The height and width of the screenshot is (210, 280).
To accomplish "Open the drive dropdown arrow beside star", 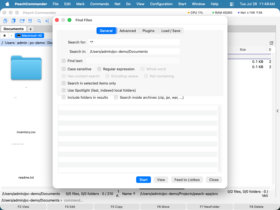I will coord(11,36).
